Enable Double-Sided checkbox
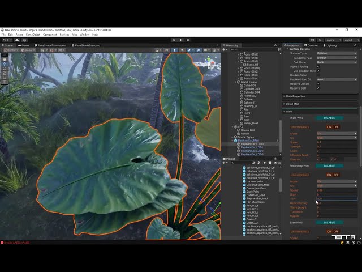 318,75
